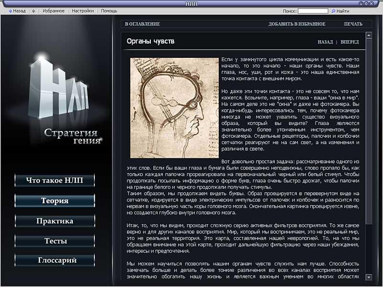383x287 pixels.
Task: Go to next page via ВПЕРЕД
Action: pyautogui.click(x=349, y=42)
